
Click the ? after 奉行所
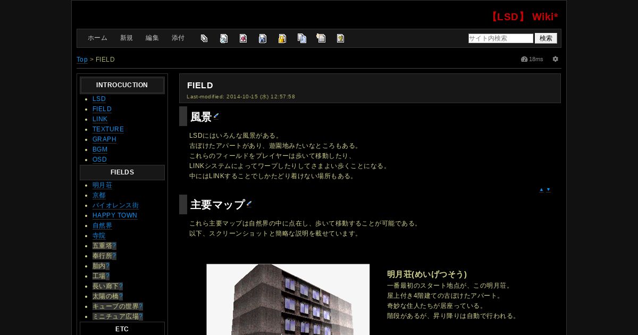114,256
